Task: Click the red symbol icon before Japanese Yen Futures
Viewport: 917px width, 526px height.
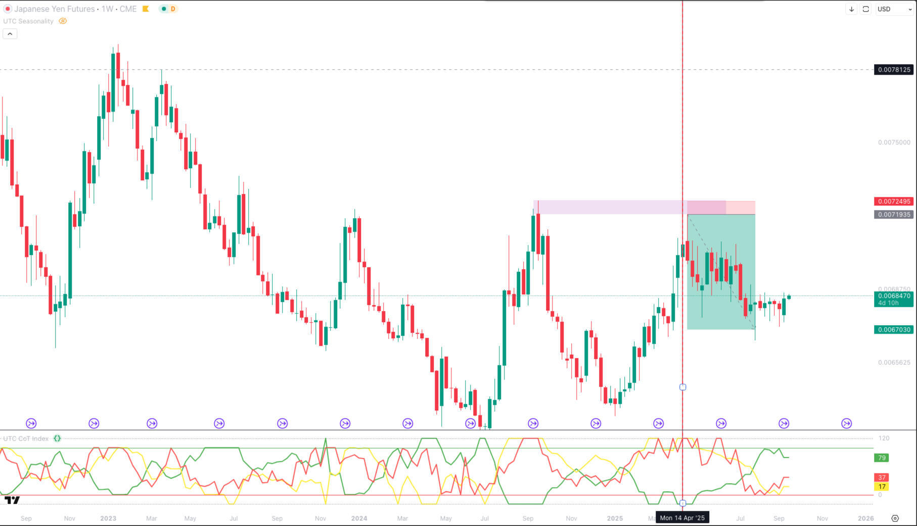Action: click(8, 9)
